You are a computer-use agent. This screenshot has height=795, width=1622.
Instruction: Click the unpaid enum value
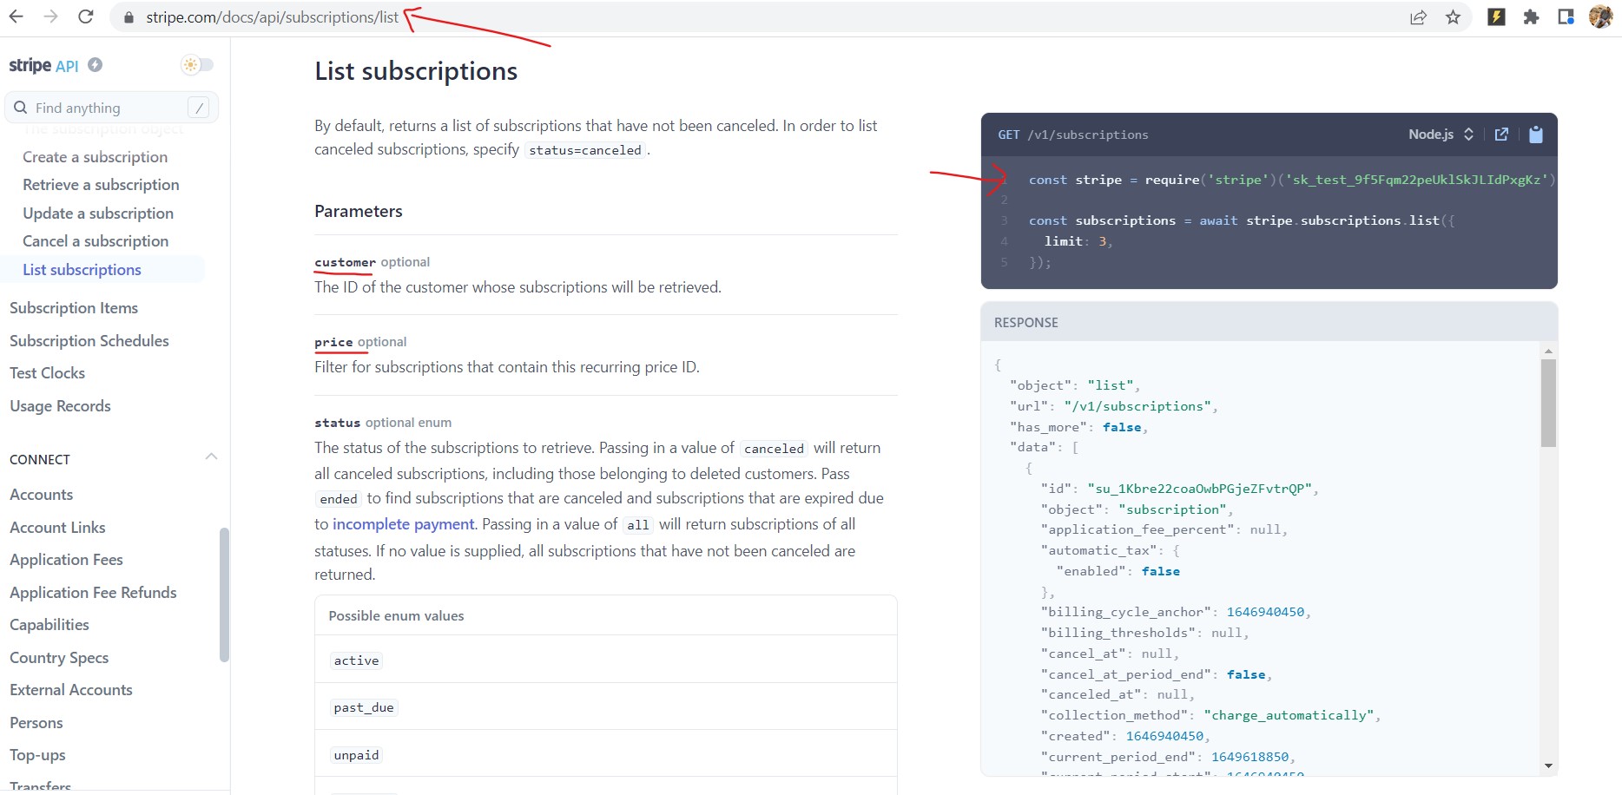click(356, 755)
